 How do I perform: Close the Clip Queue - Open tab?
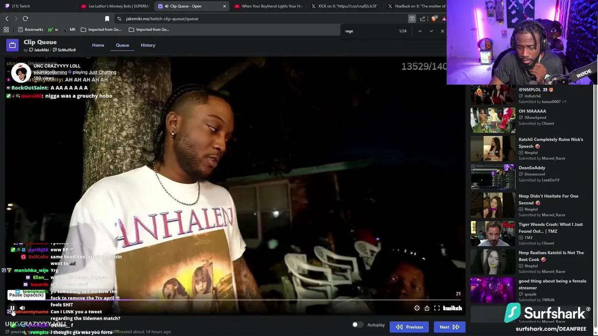click(x=224, y=6)
